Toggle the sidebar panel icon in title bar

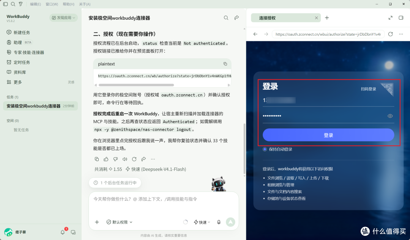(5, 4)
